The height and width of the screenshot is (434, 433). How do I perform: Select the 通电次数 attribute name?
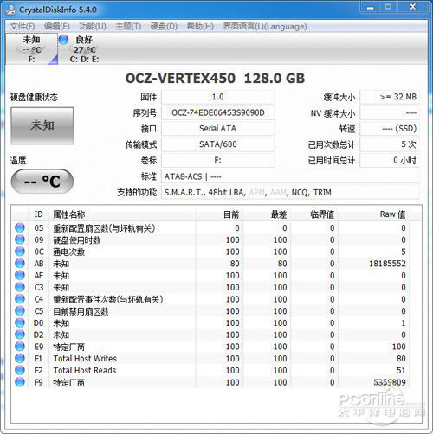tap(68, 252)
